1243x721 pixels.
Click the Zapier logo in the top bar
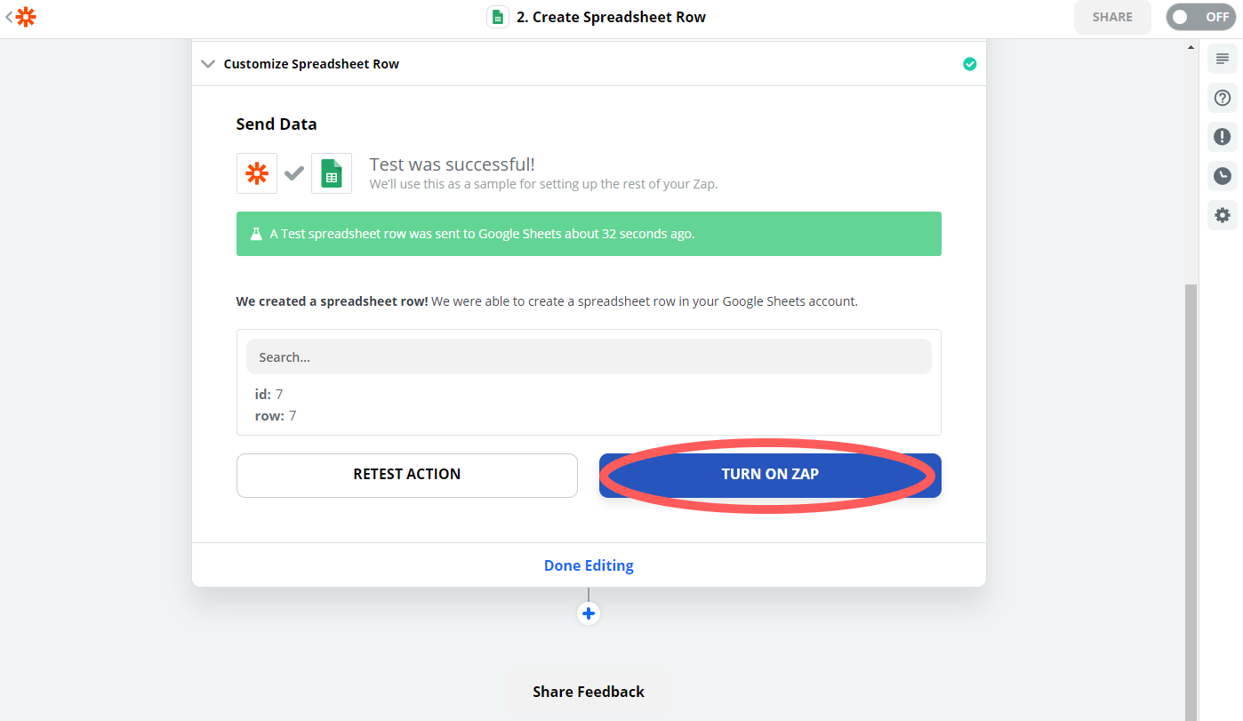[26, 16]
